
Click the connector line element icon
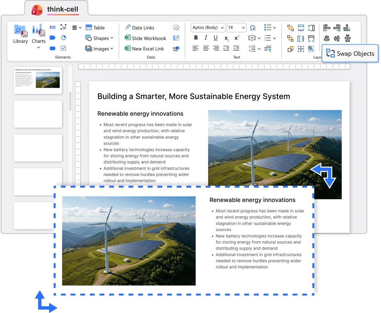[x=63, y=27]
